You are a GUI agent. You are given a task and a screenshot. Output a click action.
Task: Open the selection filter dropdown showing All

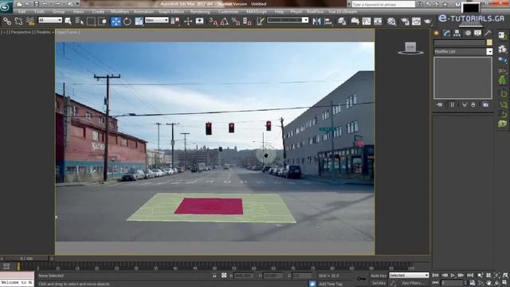click(x=50, y=20)
